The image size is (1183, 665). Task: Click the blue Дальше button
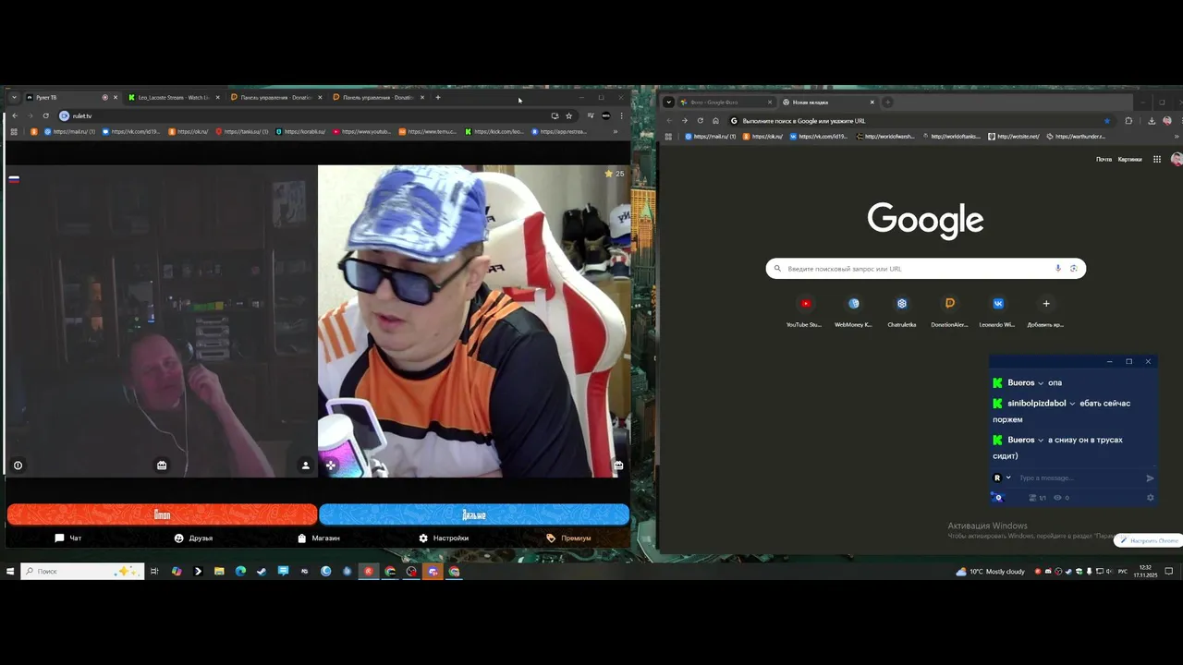[474, 514]
